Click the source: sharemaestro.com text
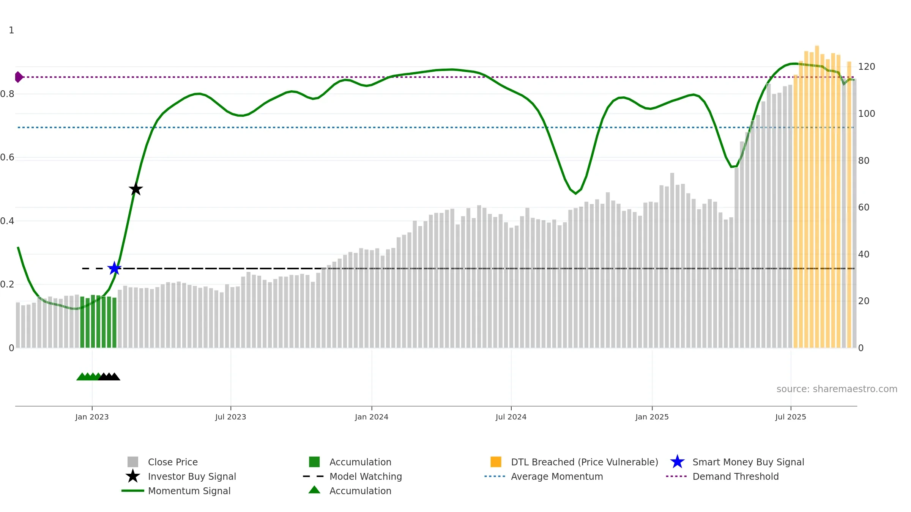Screen dimensions: 911x512 click(x=837, y=389)
